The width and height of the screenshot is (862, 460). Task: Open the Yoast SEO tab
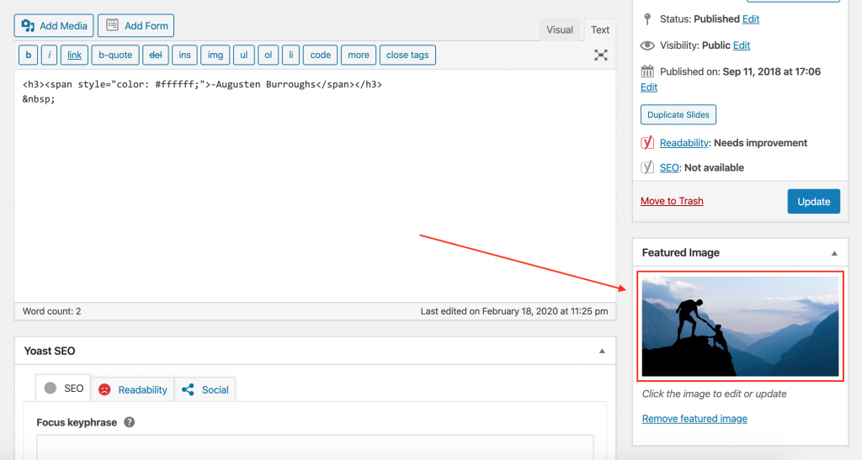point(64,389)
